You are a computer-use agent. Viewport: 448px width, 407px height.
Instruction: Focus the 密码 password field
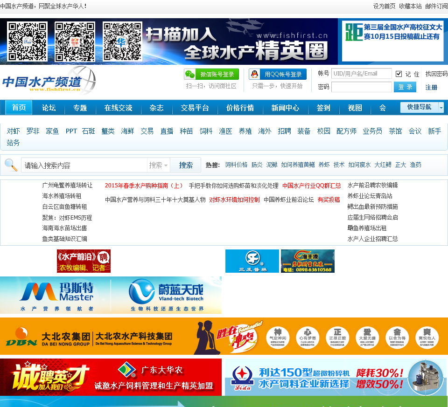coord(361,87)
